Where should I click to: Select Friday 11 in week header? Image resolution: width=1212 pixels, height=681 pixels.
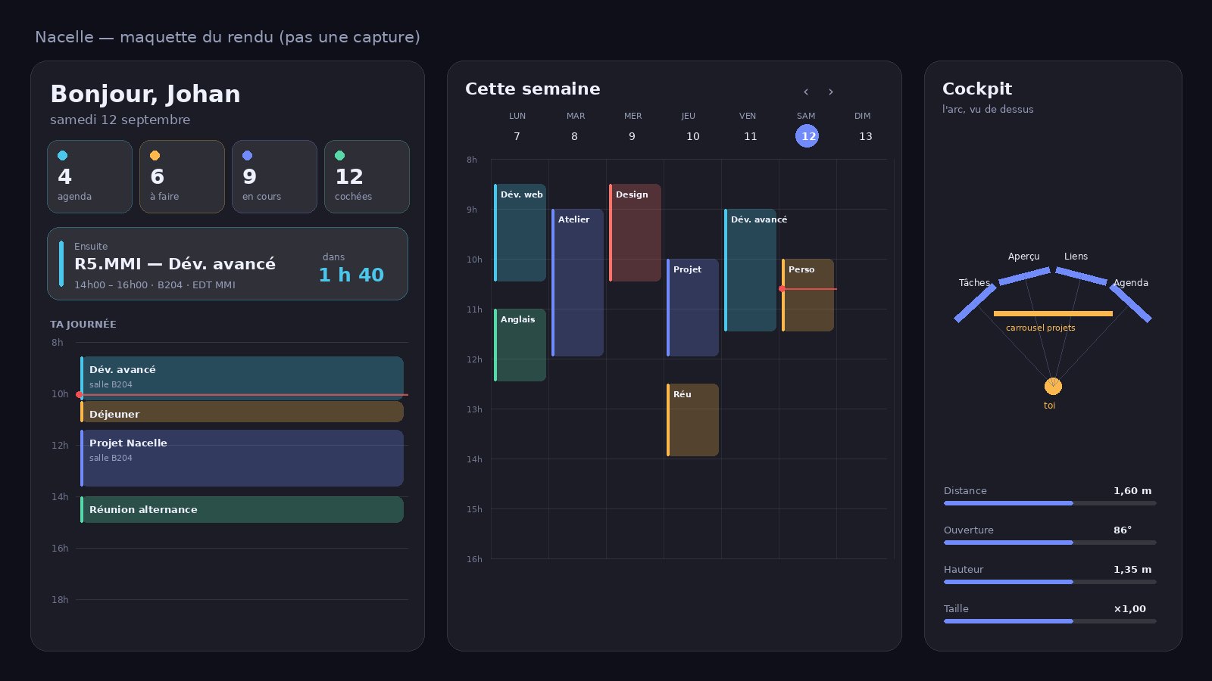coord(750,136)
